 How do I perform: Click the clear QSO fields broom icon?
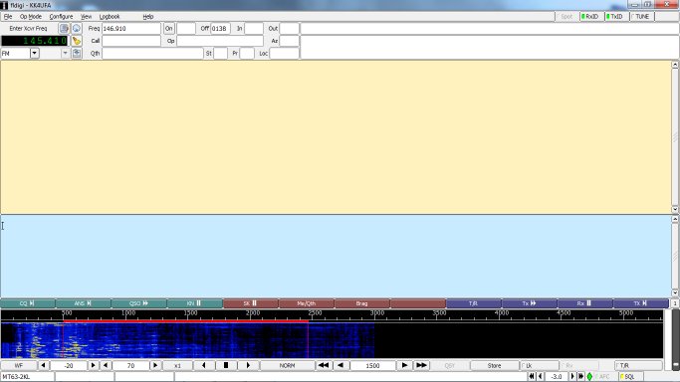(77, 41)
